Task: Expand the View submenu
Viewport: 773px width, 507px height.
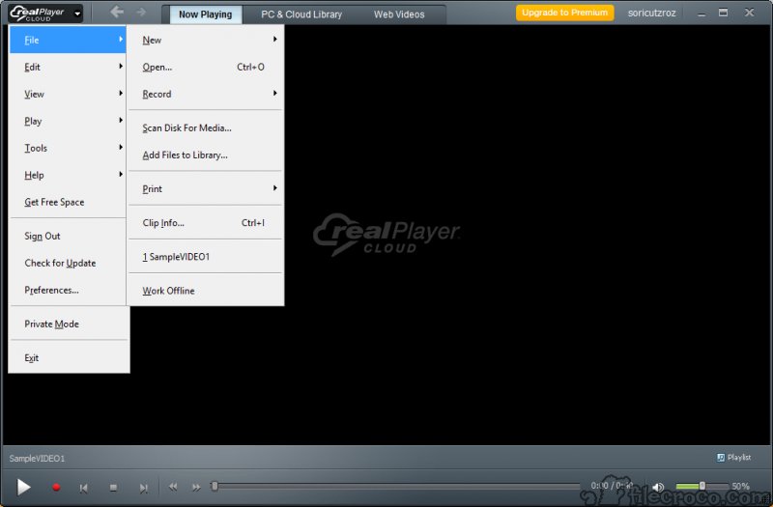Action: pos(68,94)
